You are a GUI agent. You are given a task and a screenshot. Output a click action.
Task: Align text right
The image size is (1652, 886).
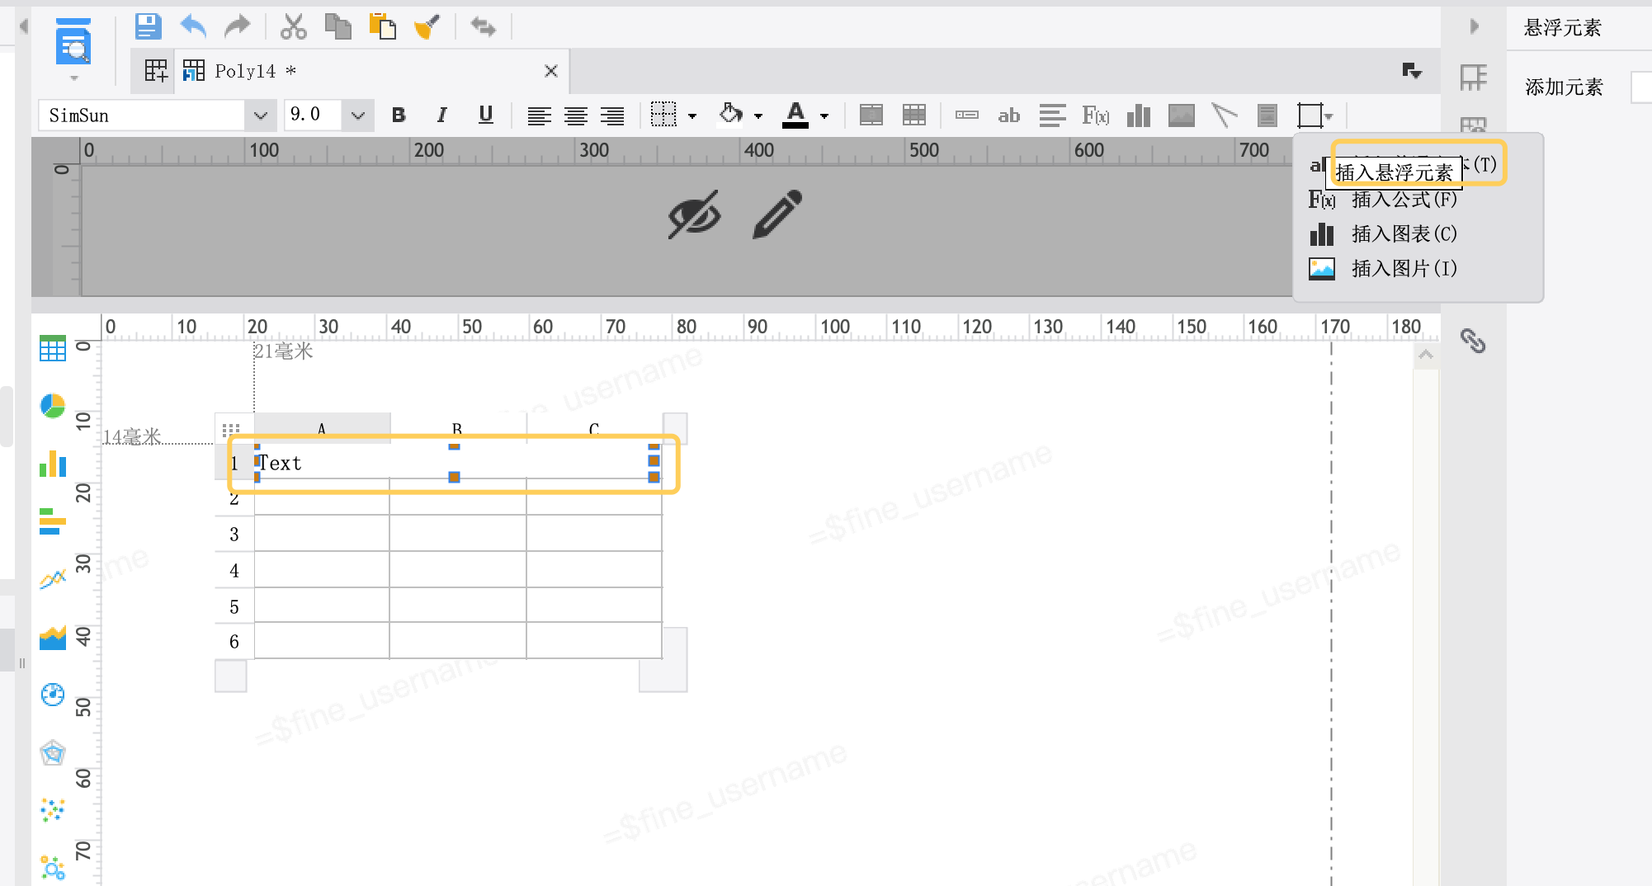coord(612,115)
